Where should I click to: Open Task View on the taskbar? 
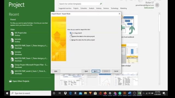(x=60, y=93)
